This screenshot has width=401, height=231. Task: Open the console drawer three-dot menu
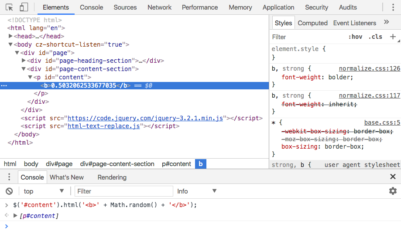9,177
